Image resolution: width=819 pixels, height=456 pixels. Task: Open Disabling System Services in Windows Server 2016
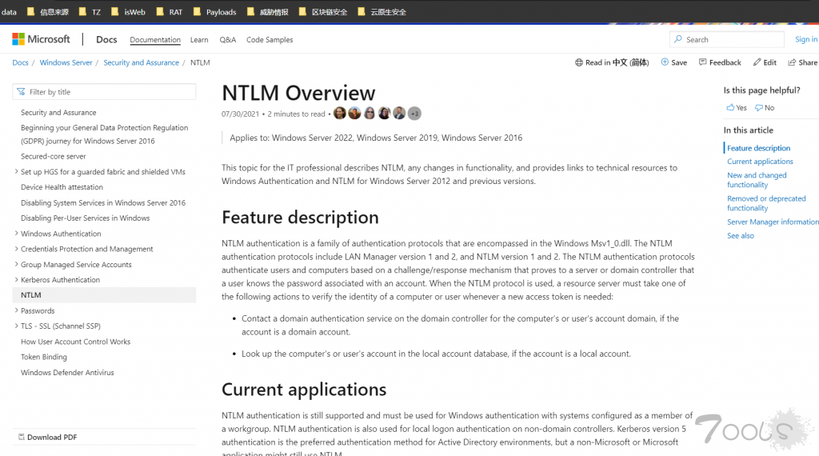[103, 202]
